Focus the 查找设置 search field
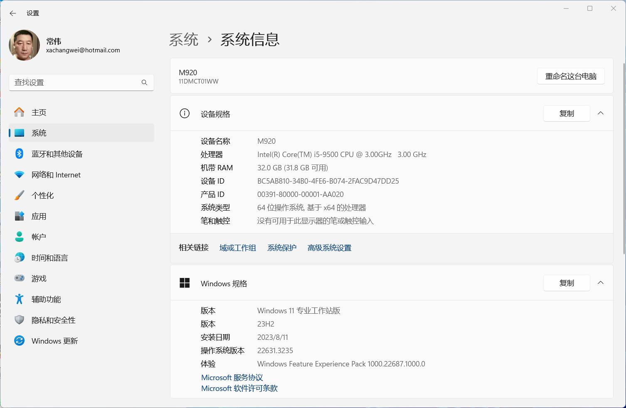The width and height of the screenshot is (626, 408). click(x=81, y=83)
